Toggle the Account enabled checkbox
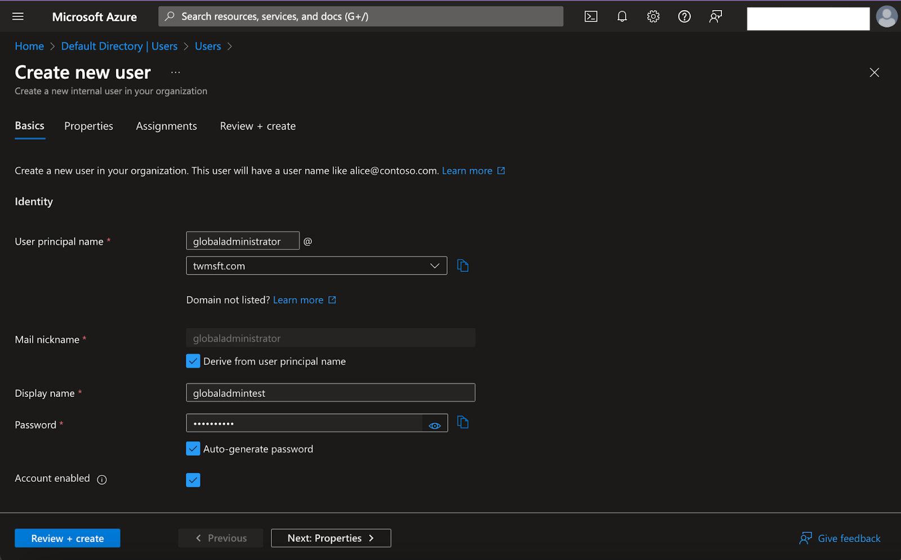 pos(193,480)
